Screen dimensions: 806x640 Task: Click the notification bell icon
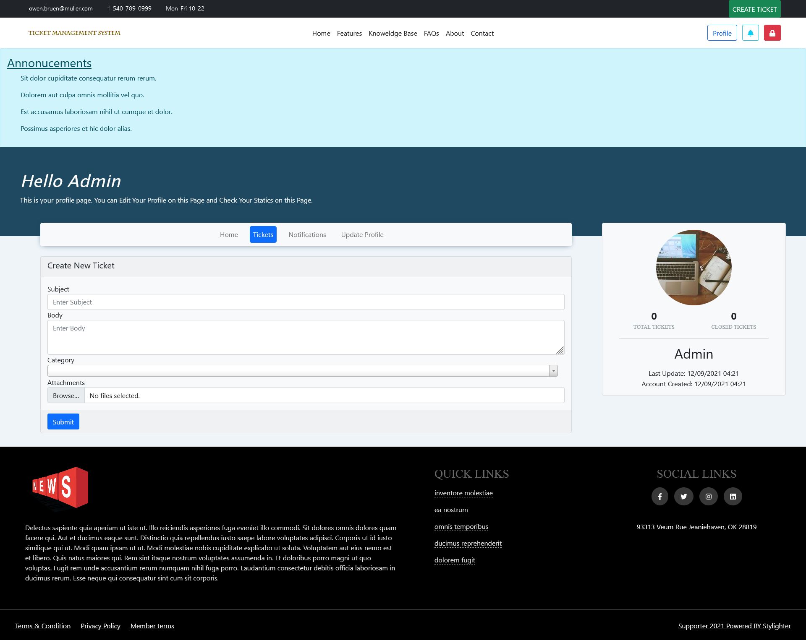[x=750, y=33]
